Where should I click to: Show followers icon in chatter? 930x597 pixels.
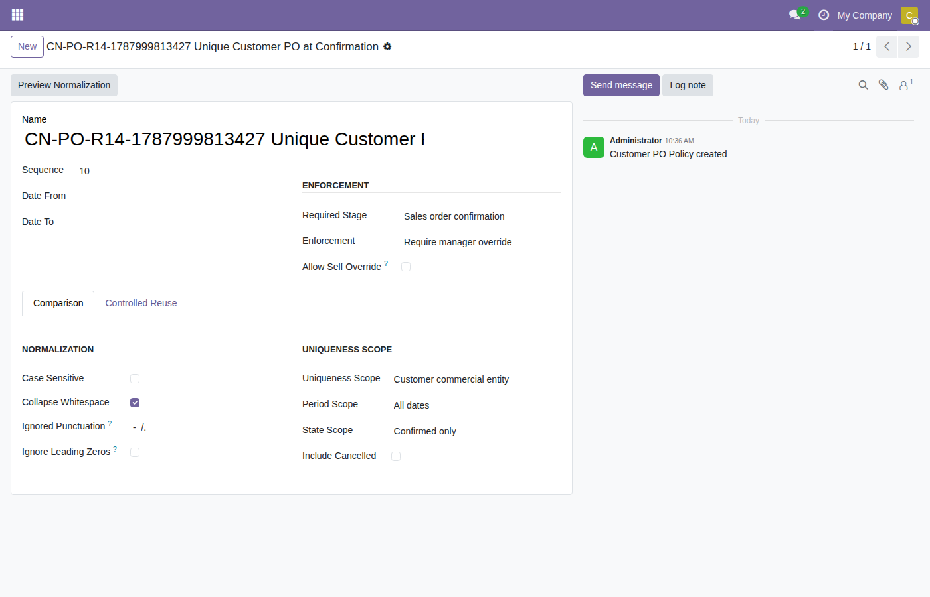[906, 85]
